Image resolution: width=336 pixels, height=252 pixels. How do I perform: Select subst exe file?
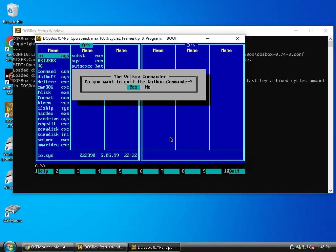(x=87, y=56)
